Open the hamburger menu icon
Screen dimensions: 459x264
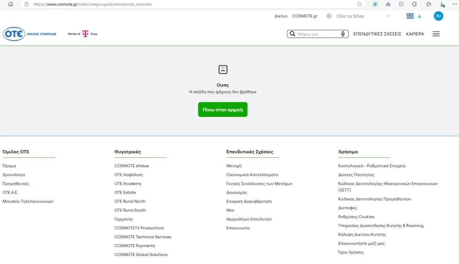(x=436, y=34)
